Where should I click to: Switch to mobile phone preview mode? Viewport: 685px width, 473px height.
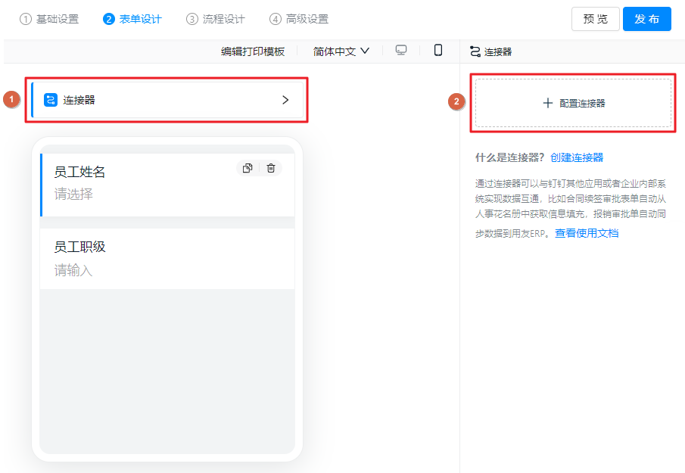click(437, 50)
